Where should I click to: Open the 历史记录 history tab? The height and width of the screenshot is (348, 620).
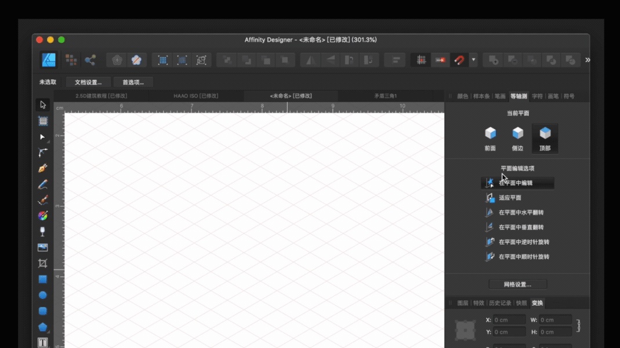coord(500,303)
